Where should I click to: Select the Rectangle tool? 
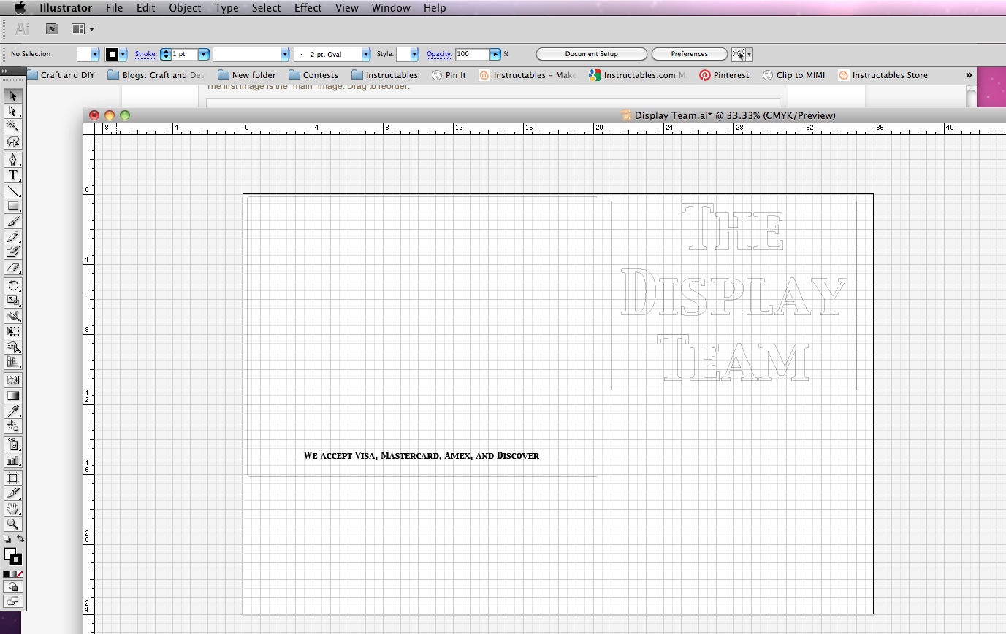12,206
